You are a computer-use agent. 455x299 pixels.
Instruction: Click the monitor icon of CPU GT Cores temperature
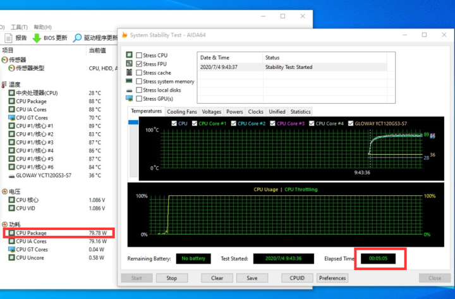(x=11, y=118)
